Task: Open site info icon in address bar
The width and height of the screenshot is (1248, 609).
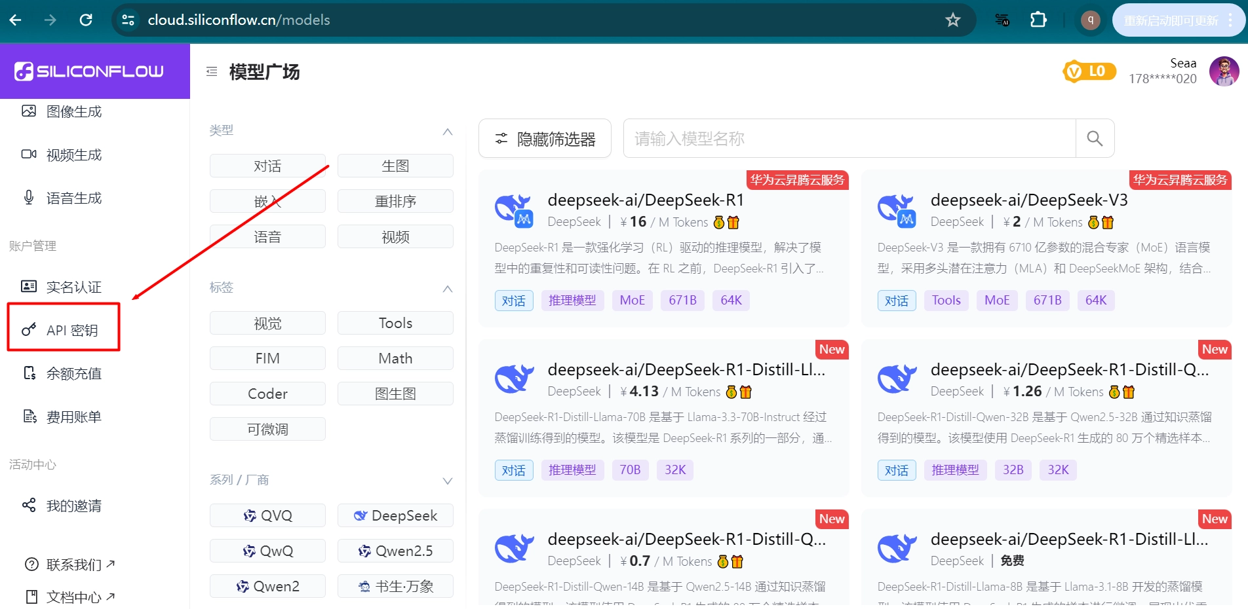Action: [x=128, y=20]
